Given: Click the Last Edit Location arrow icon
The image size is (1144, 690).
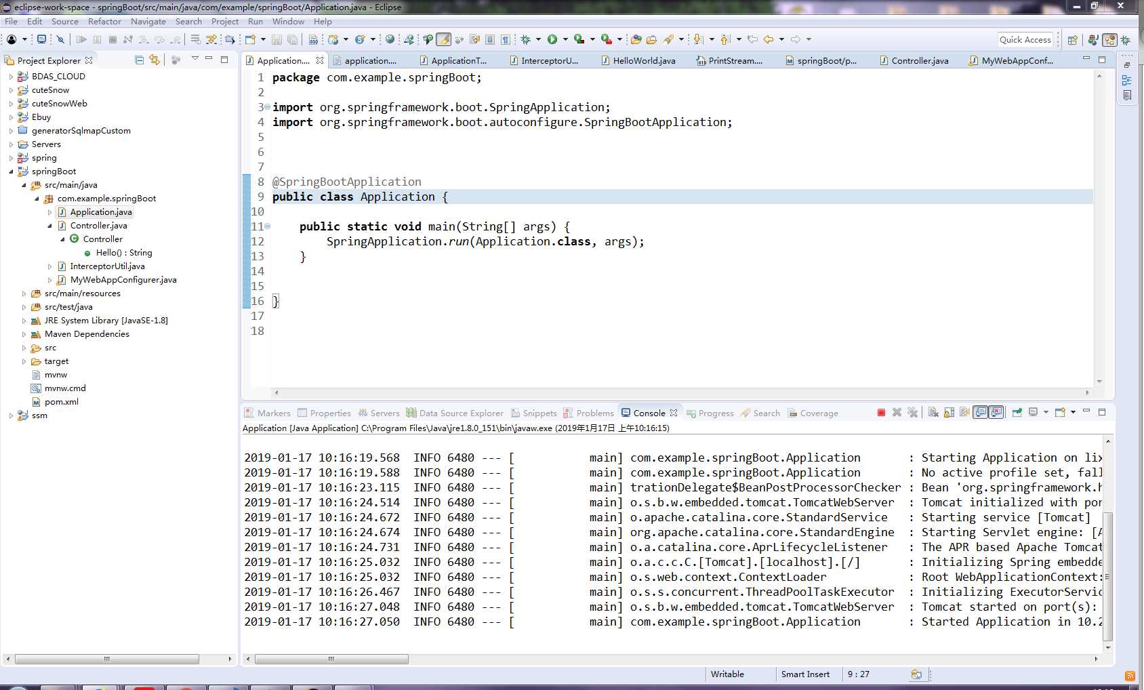Looking at the screenshot, I should click(x=752, y=39).
